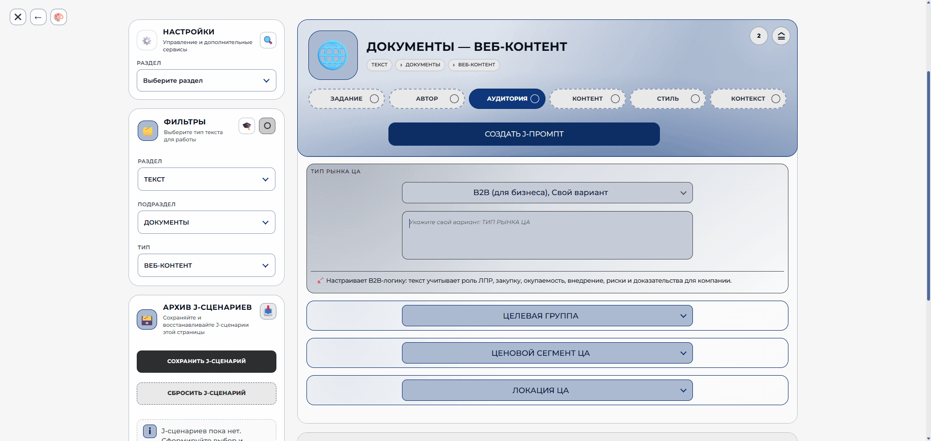Expand the ЦЕЛЕВАЯ ГРУППА dropdown
The width and height of the screenshot is (931, 441).
(x=547, y=316)
